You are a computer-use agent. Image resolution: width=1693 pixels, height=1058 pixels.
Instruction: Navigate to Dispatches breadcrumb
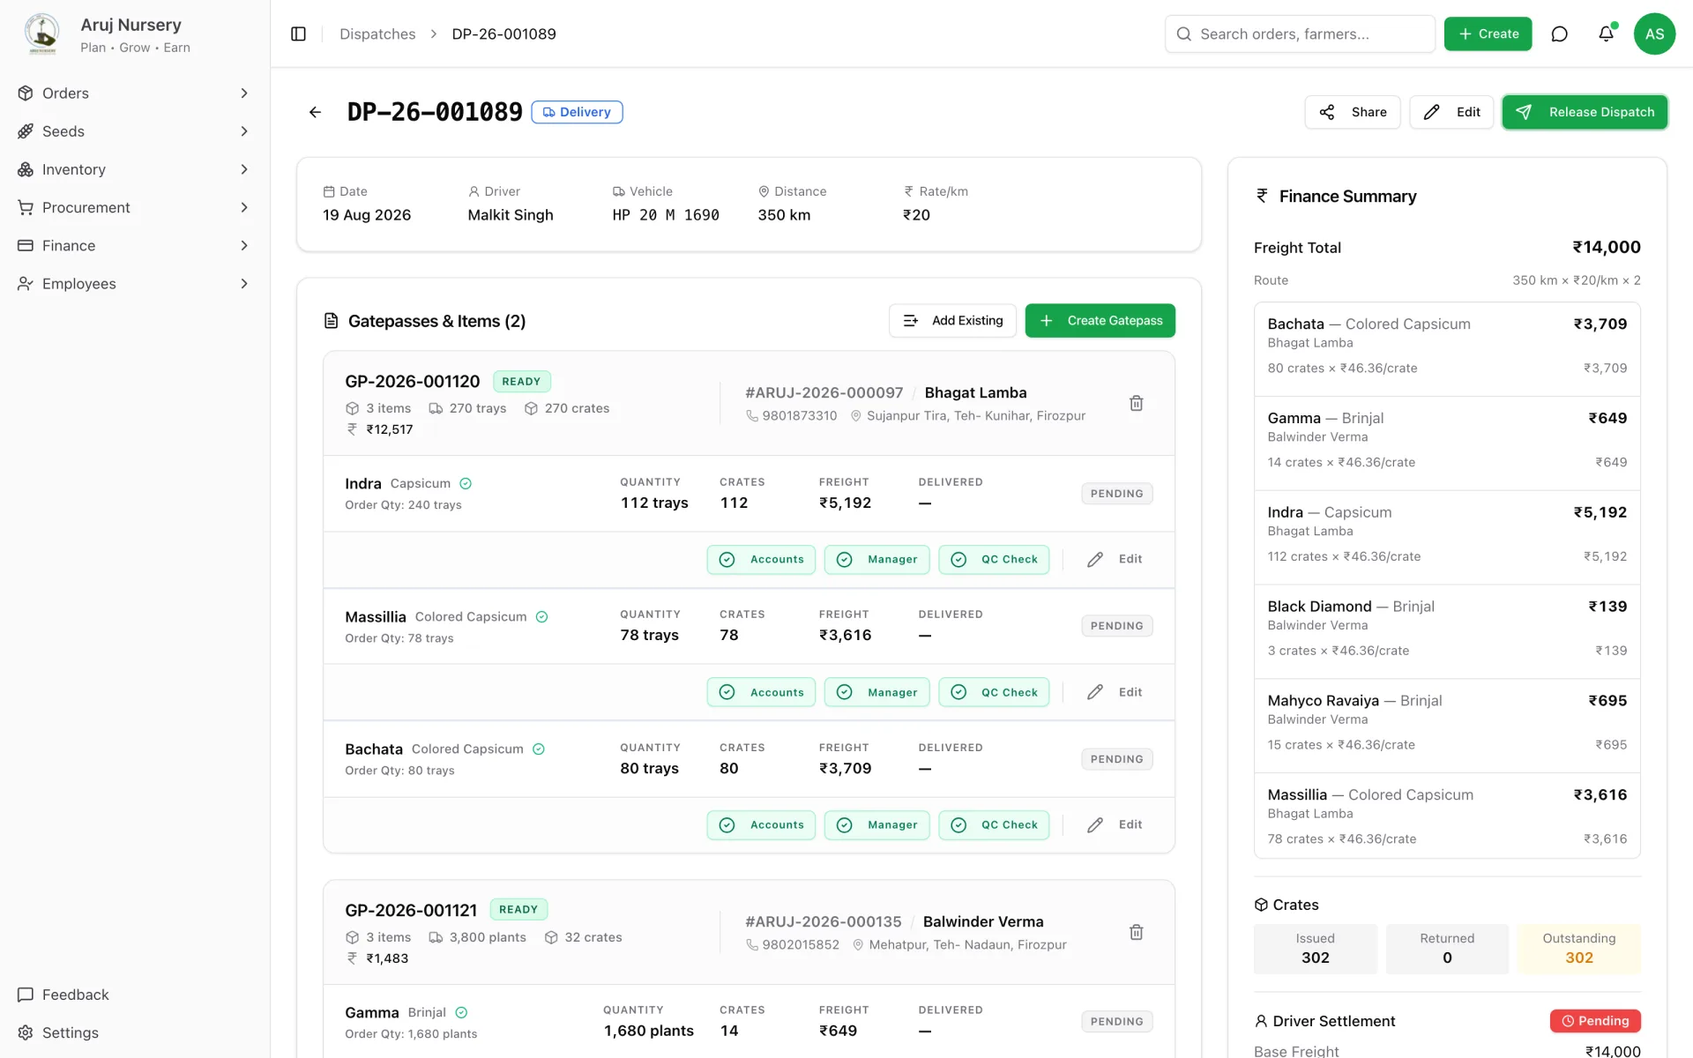(377, 34)
